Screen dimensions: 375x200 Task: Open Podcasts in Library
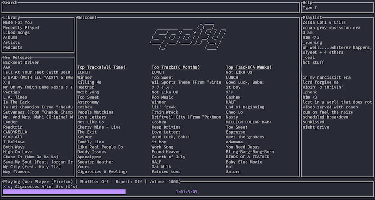[x=13, y=48]
